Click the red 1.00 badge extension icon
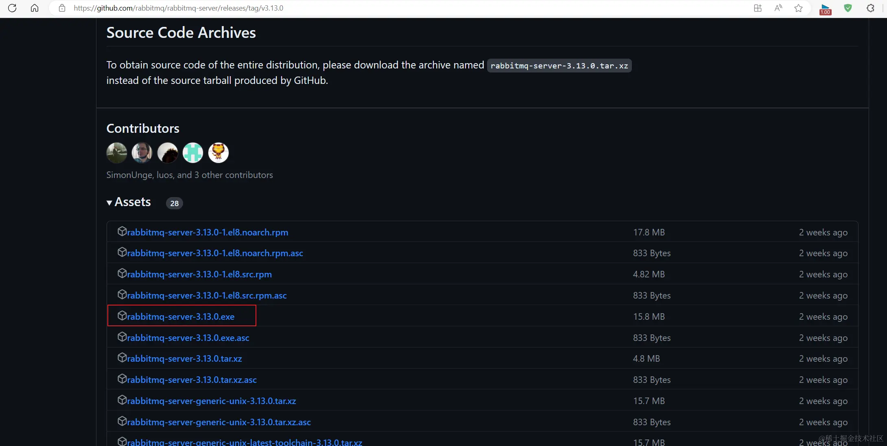The width and height of the screenshot is (887, 446). pyautogui.click(x=825, y=9)
